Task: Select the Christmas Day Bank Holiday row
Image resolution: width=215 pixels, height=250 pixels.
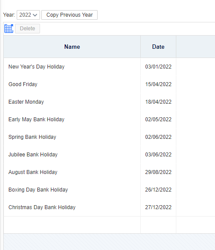Action: 109,207
